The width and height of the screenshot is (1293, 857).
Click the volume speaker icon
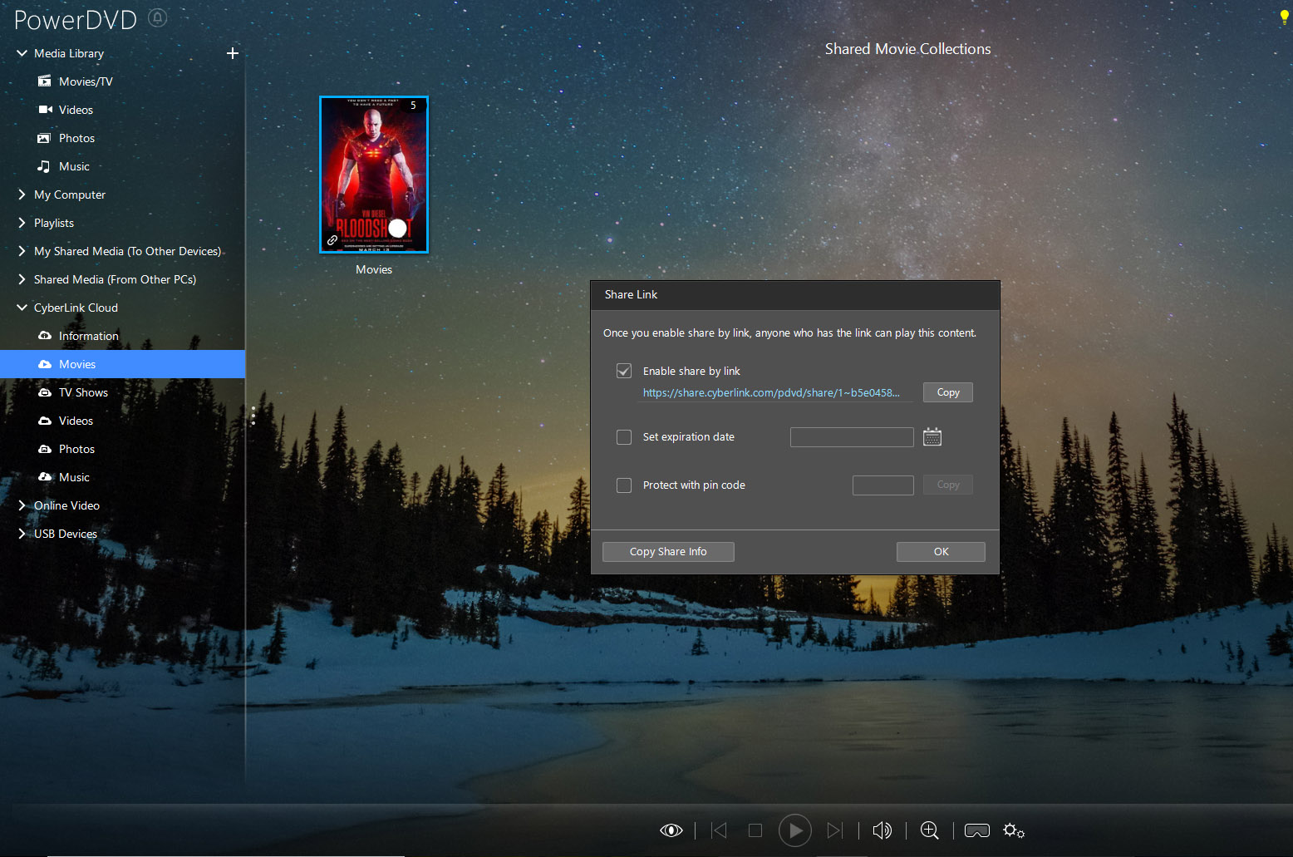(x=882, y=830)
